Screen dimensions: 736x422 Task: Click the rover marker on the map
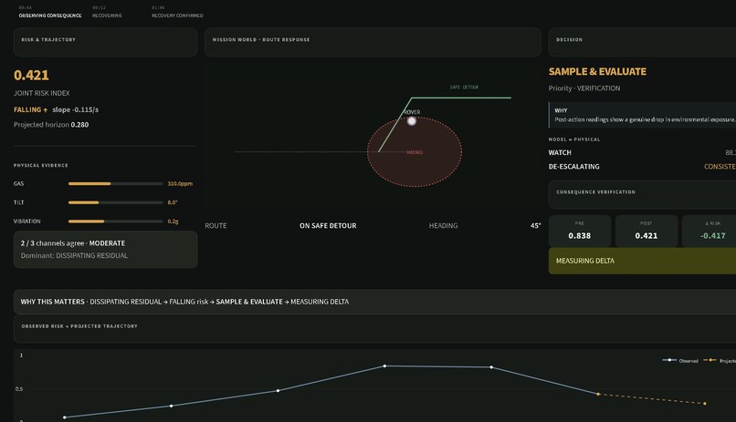412,121
